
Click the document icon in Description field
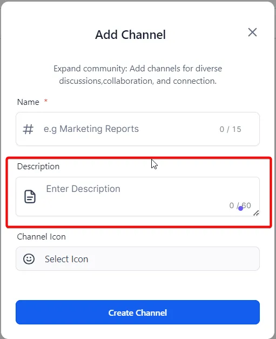(30, 196)
